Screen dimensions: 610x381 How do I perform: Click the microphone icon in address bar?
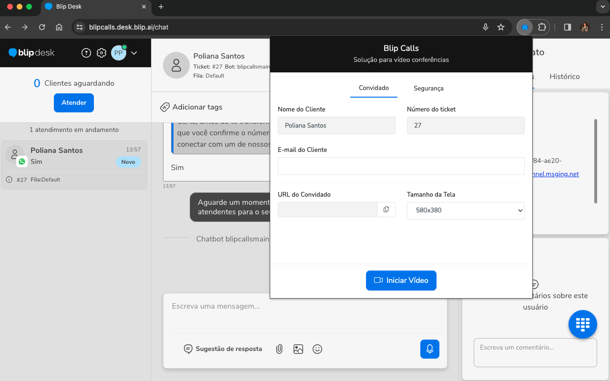pos(486,27)
